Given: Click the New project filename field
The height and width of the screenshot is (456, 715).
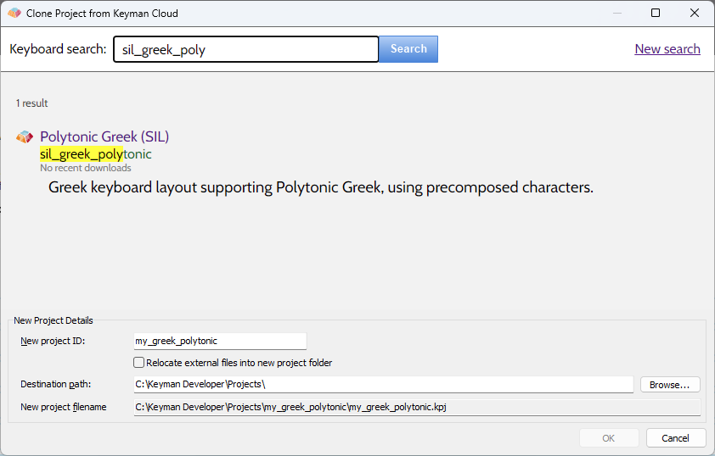Looking at the screenshot, I should [x=417, y=407].
